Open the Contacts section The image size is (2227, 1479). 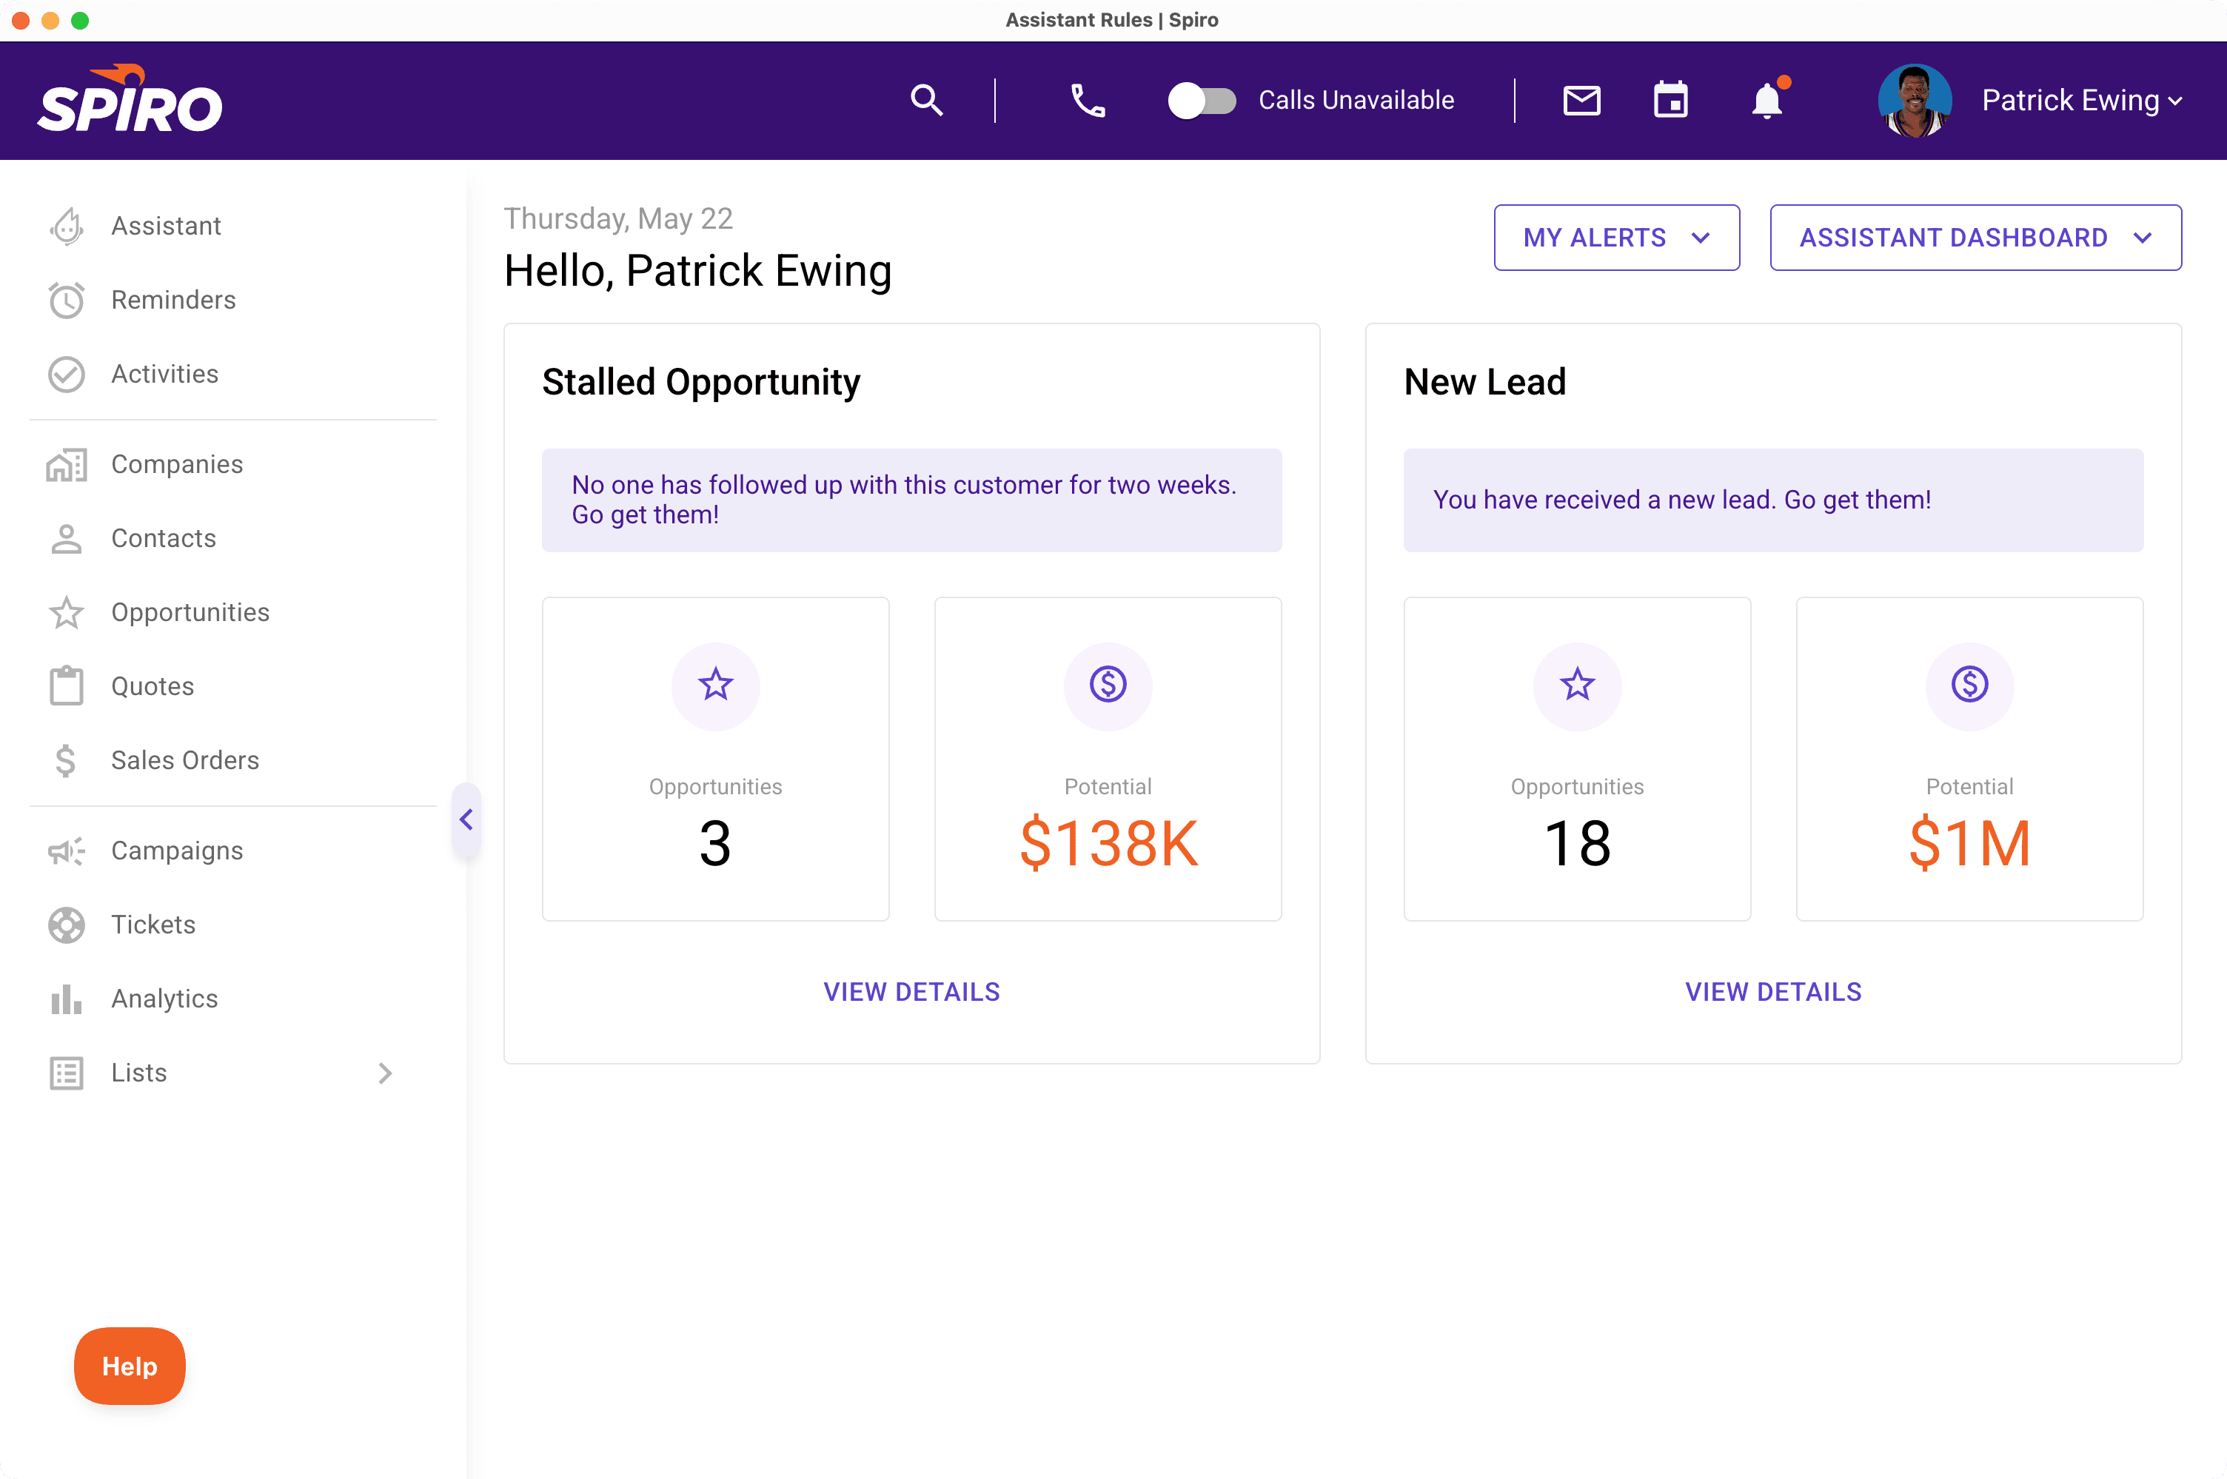coord(164,539)
